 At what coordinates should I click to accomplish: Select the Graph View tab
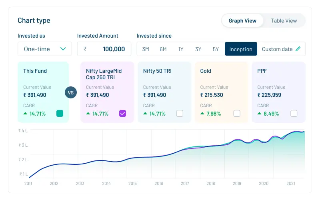pyautogui.click(x=242, y=21)
